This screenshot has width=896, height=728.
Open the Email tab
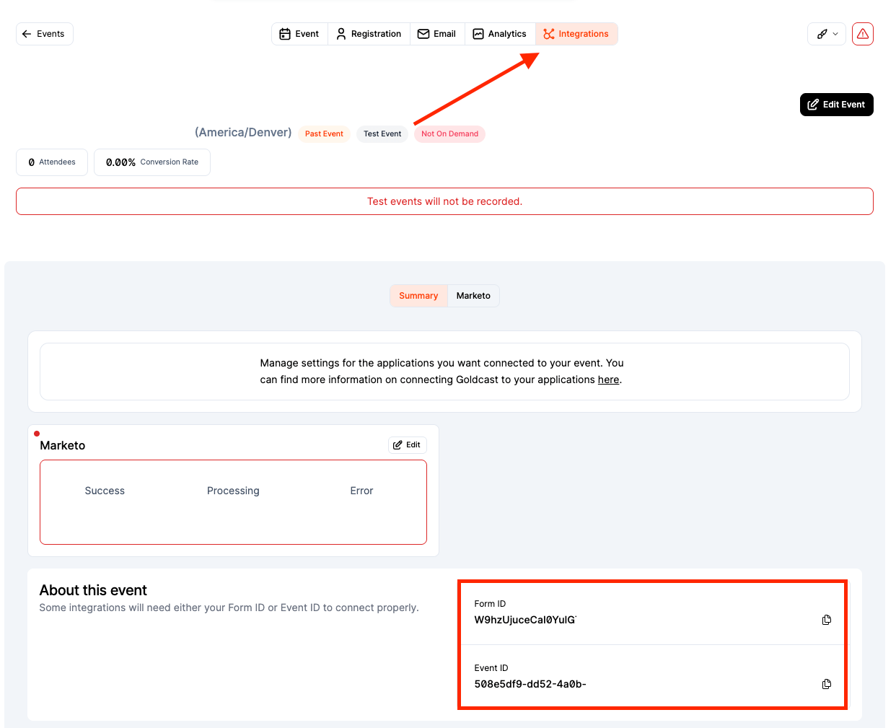(x=437, y=34)
